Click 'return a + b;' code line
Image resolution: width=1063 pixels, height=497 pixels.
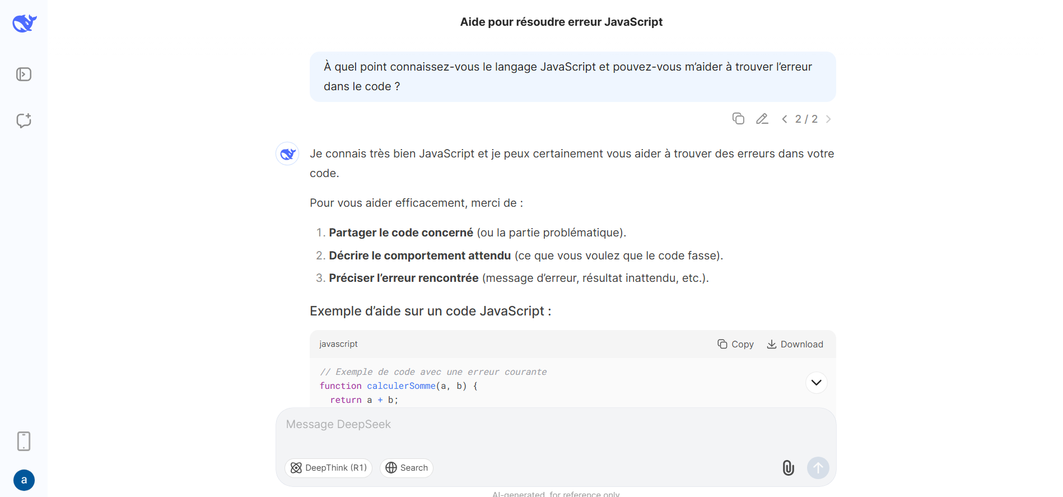[x=364, y=400]
